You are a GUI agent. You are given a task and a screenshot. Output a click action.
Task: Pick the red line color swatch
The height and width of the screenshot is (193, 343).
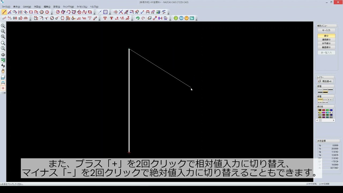[323, 110]
